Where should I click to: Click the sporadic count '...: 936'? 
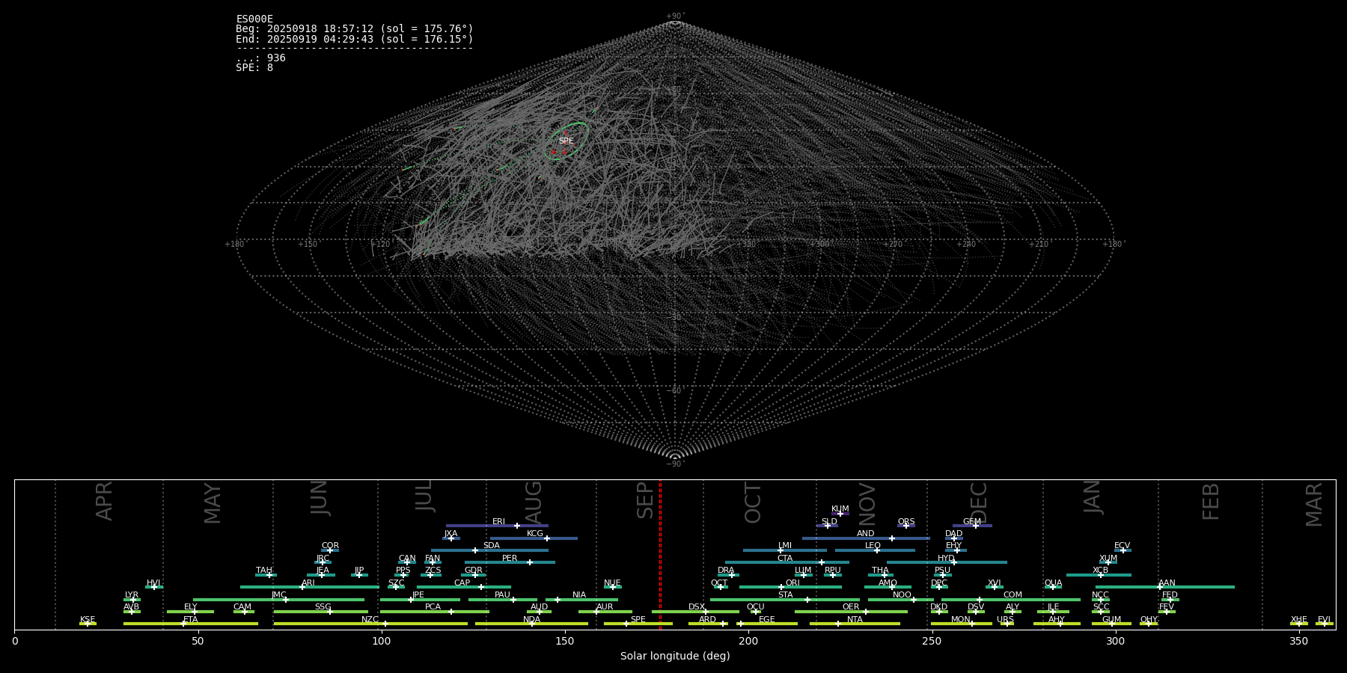coord(260,58)
